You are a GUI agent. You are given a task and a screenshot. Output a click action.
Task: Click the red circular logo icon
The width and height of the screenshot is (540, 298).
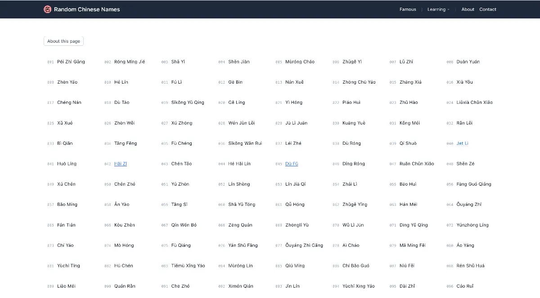pyautogui.click(x=47, y=9)
